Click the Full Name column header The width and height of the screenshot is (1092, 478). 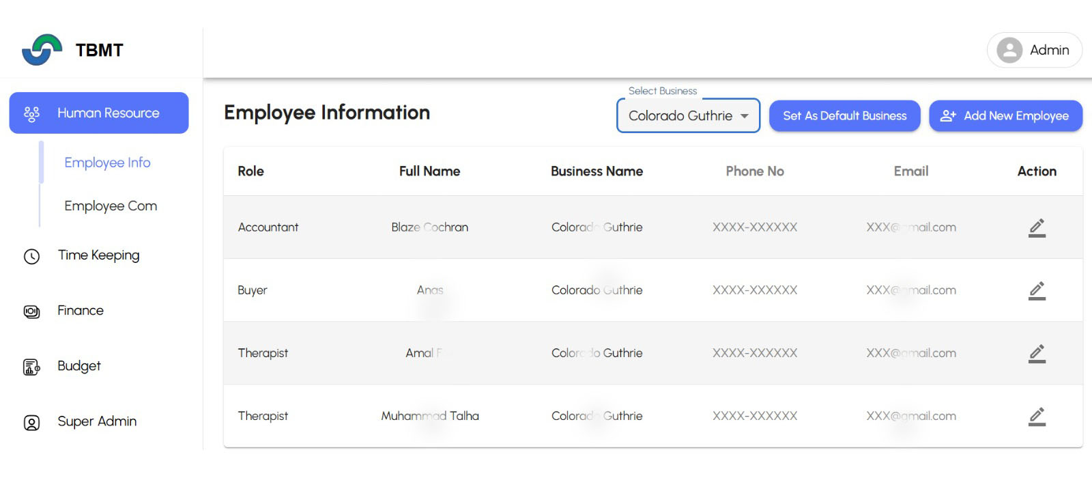pos(429,171)
